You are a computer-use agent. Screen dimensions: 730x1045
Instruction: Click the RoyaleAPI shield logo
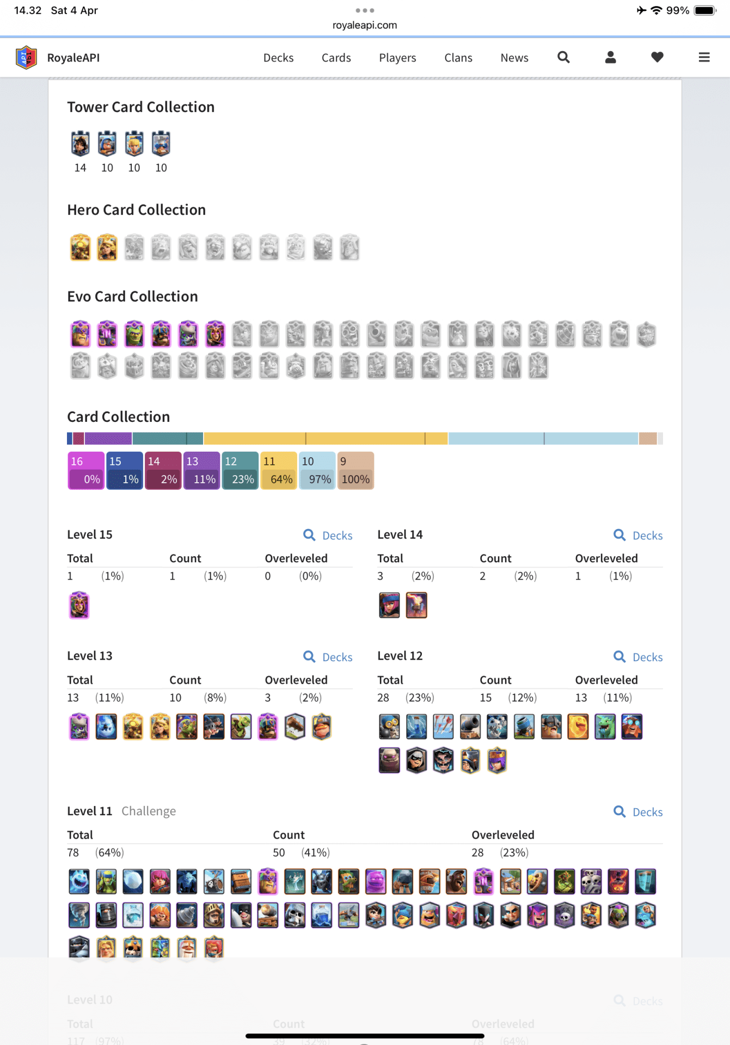tap(26, 58)
